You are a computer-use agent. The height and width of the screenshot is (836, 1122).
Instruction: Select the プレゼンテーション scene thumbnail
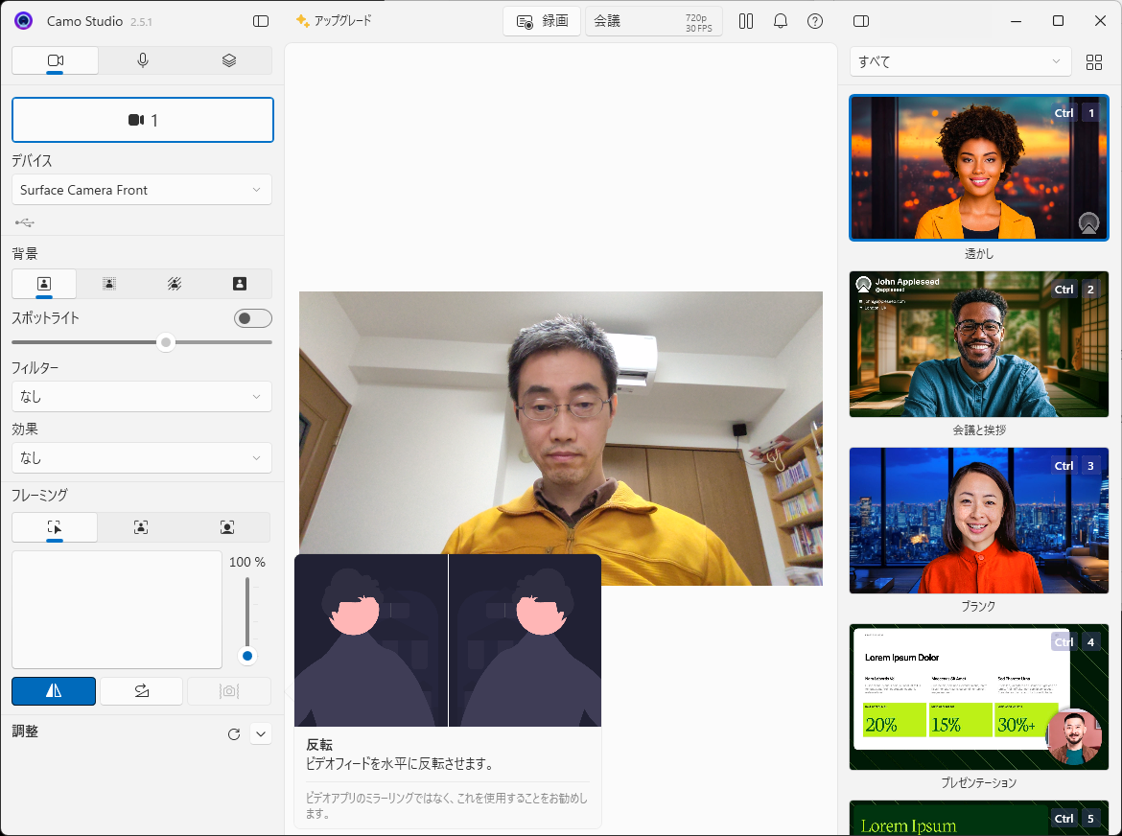(979, 697)
